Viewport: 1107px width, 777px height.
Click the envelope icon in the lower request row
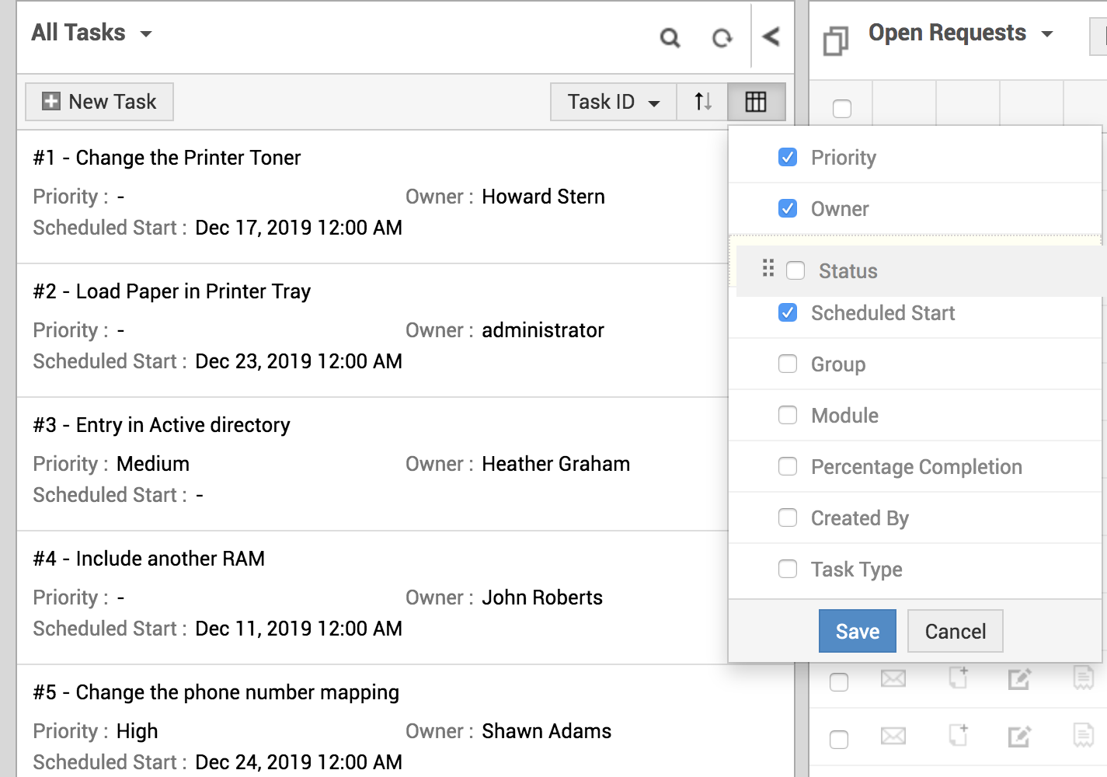(x=893, y=735)
